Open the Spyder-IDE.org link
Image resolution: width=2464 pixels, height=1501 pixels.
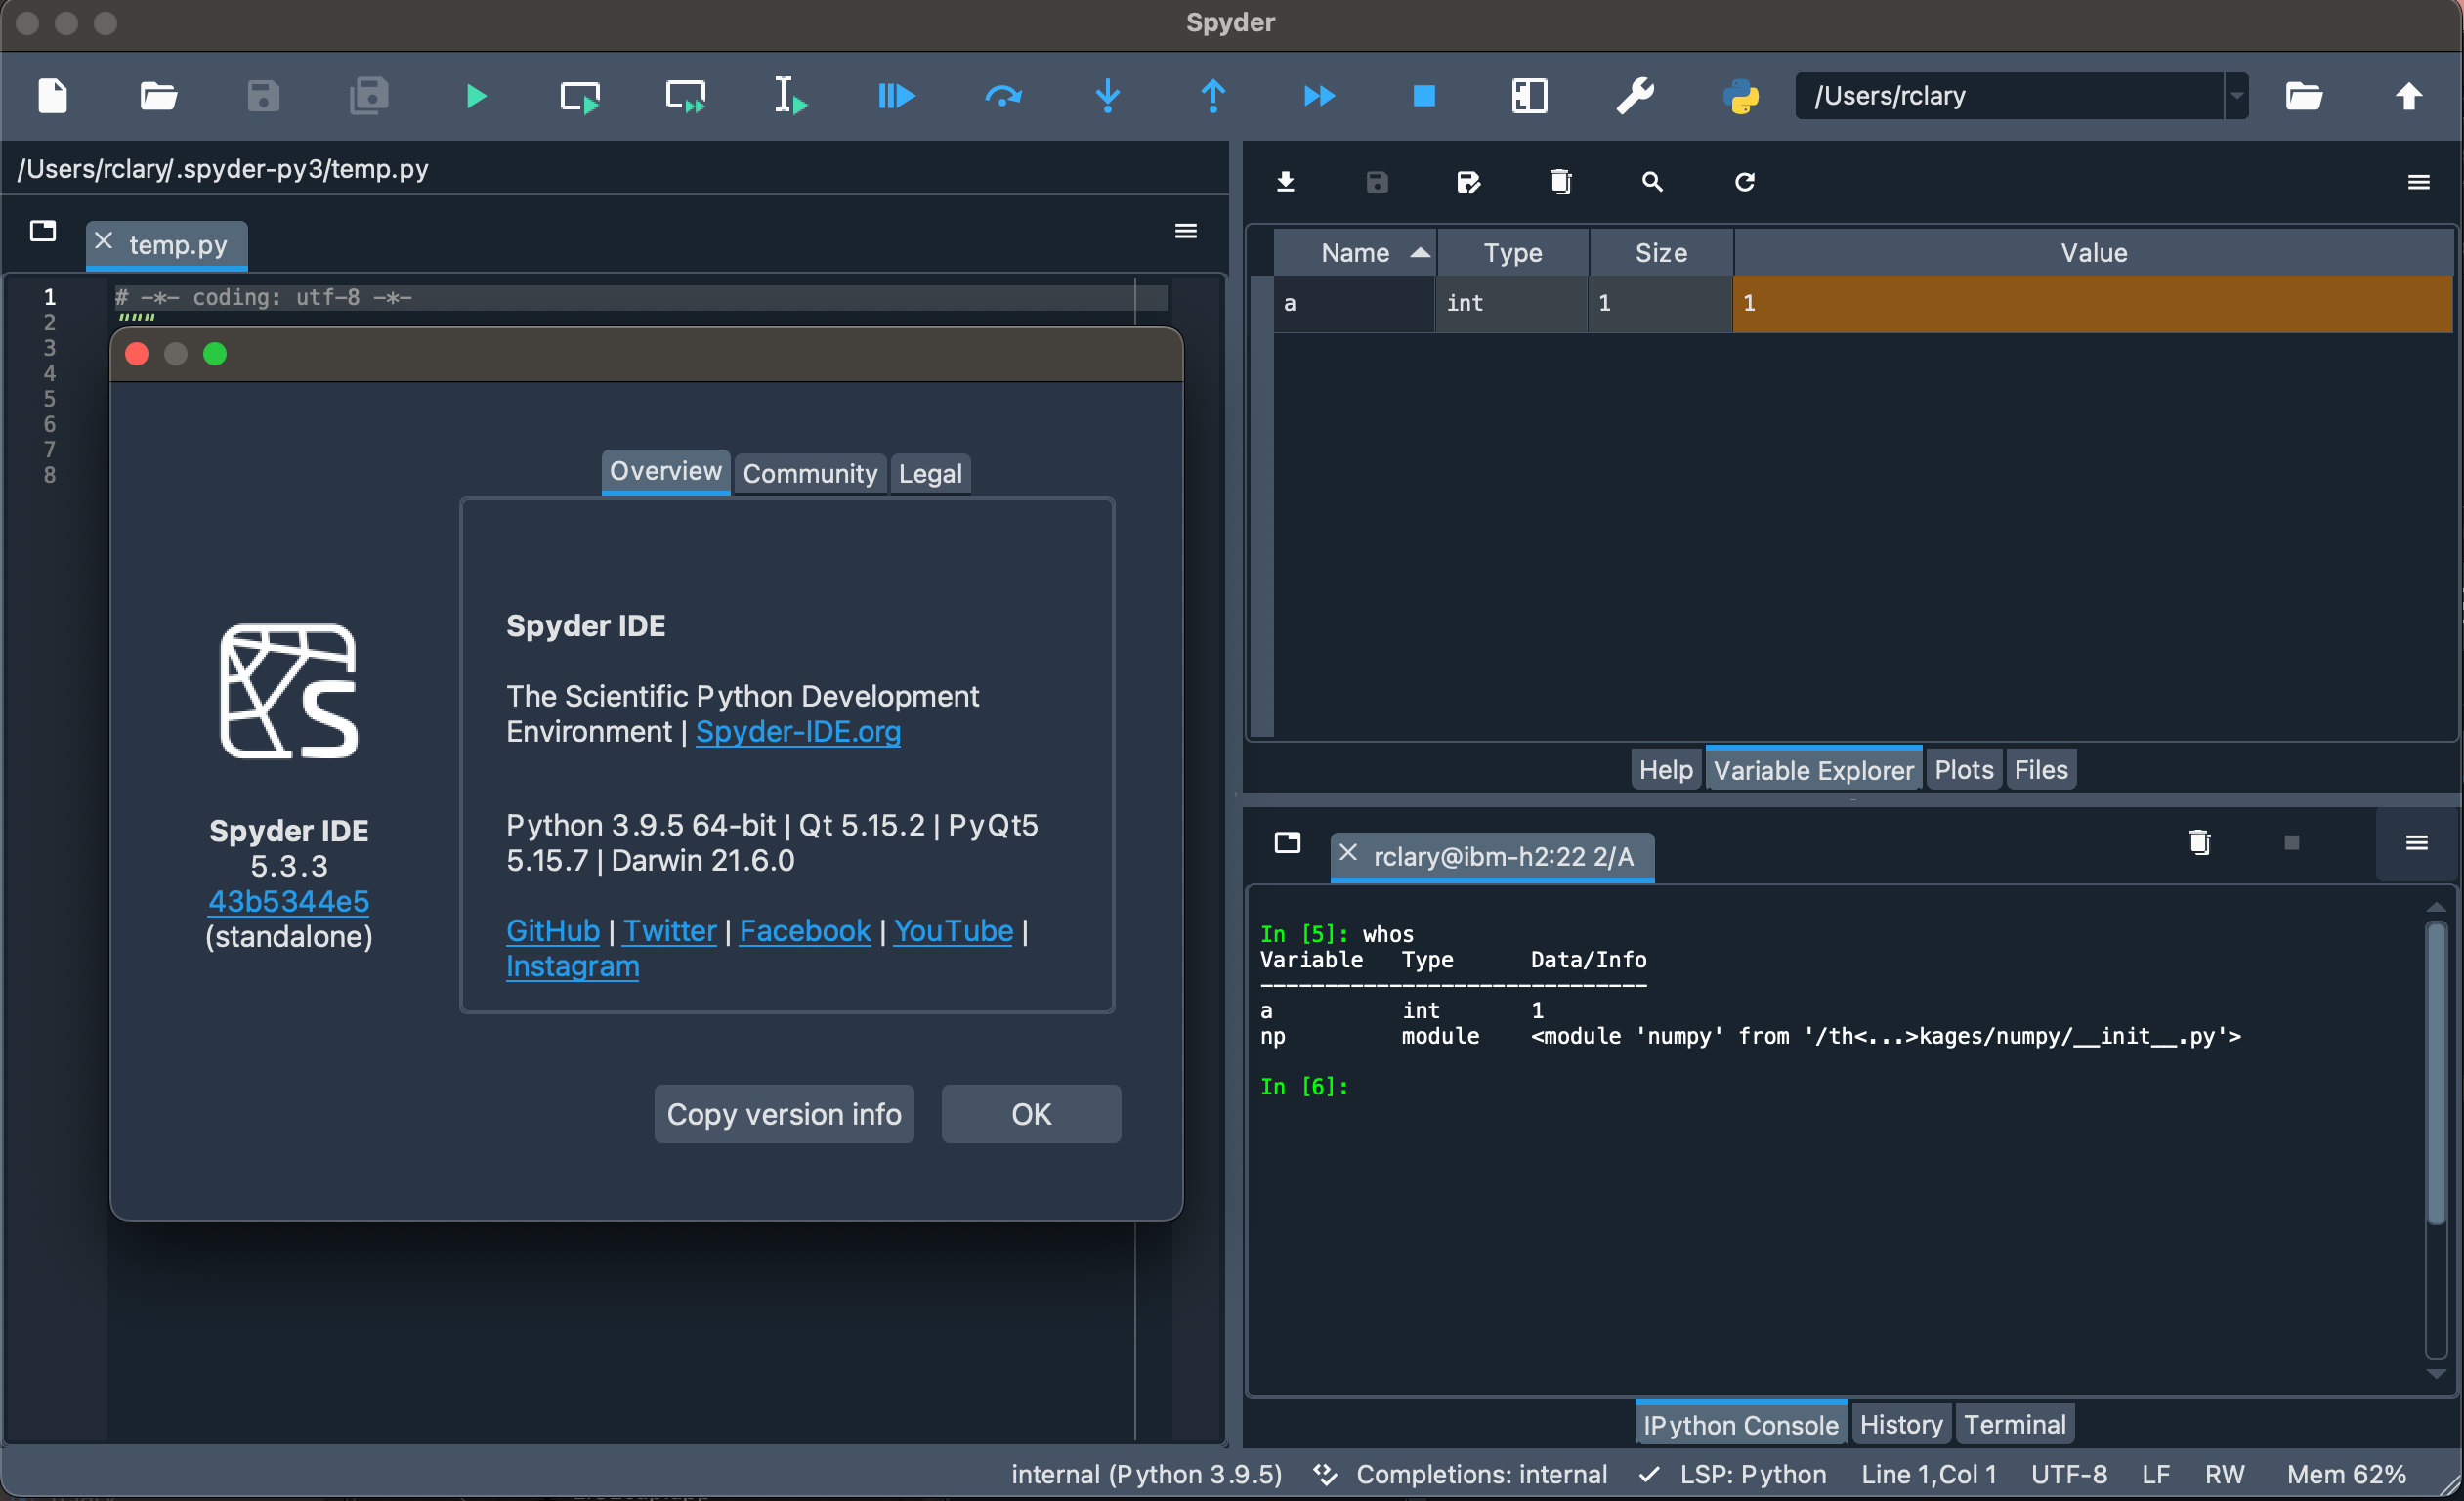[x=797, y=731]
